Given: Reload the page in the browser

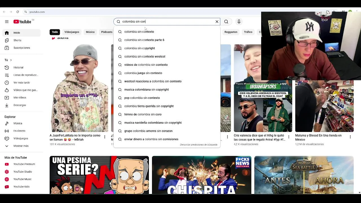Looking at the screenshot, I should (17, 12).
